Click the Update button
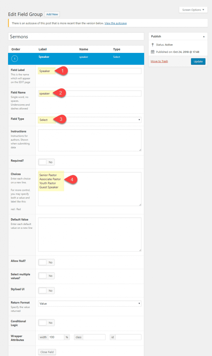 pos(198,61)
